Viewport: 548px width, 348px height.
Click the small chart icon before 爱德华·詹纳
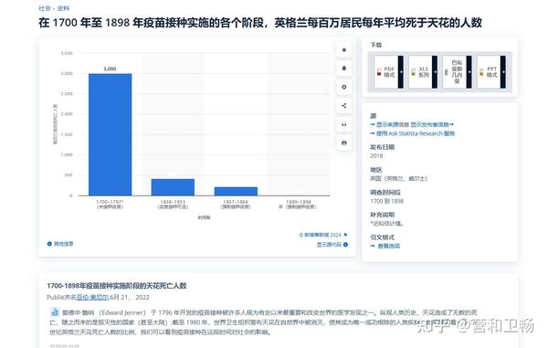tap(55, 311)
